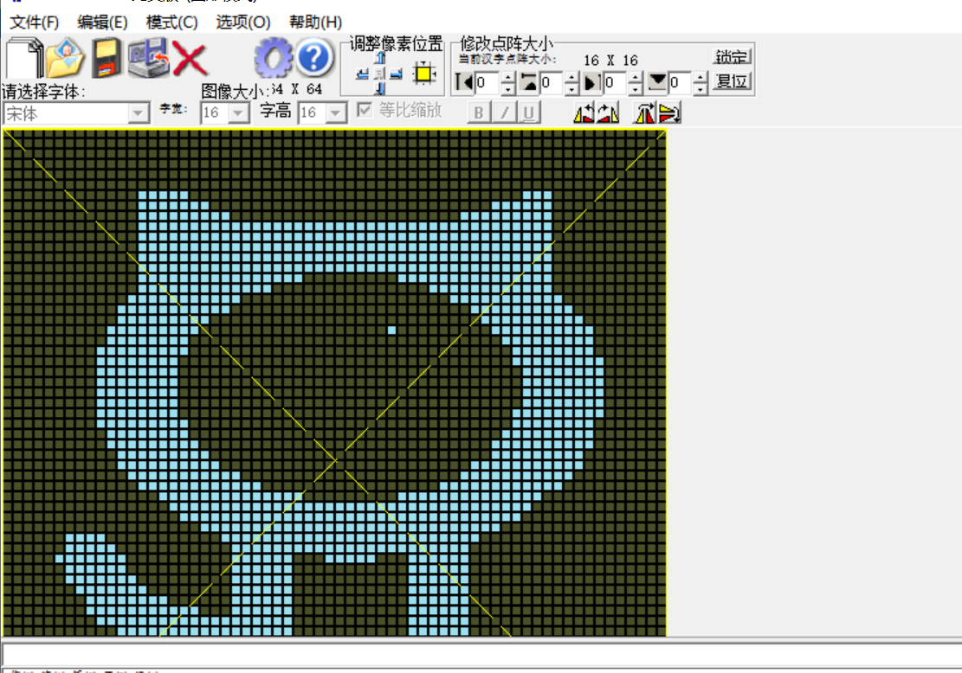Screen dimensions: 962x673
Task: Click the second rotate icon with yellow-red triangles
Action: tap(608, 113)
